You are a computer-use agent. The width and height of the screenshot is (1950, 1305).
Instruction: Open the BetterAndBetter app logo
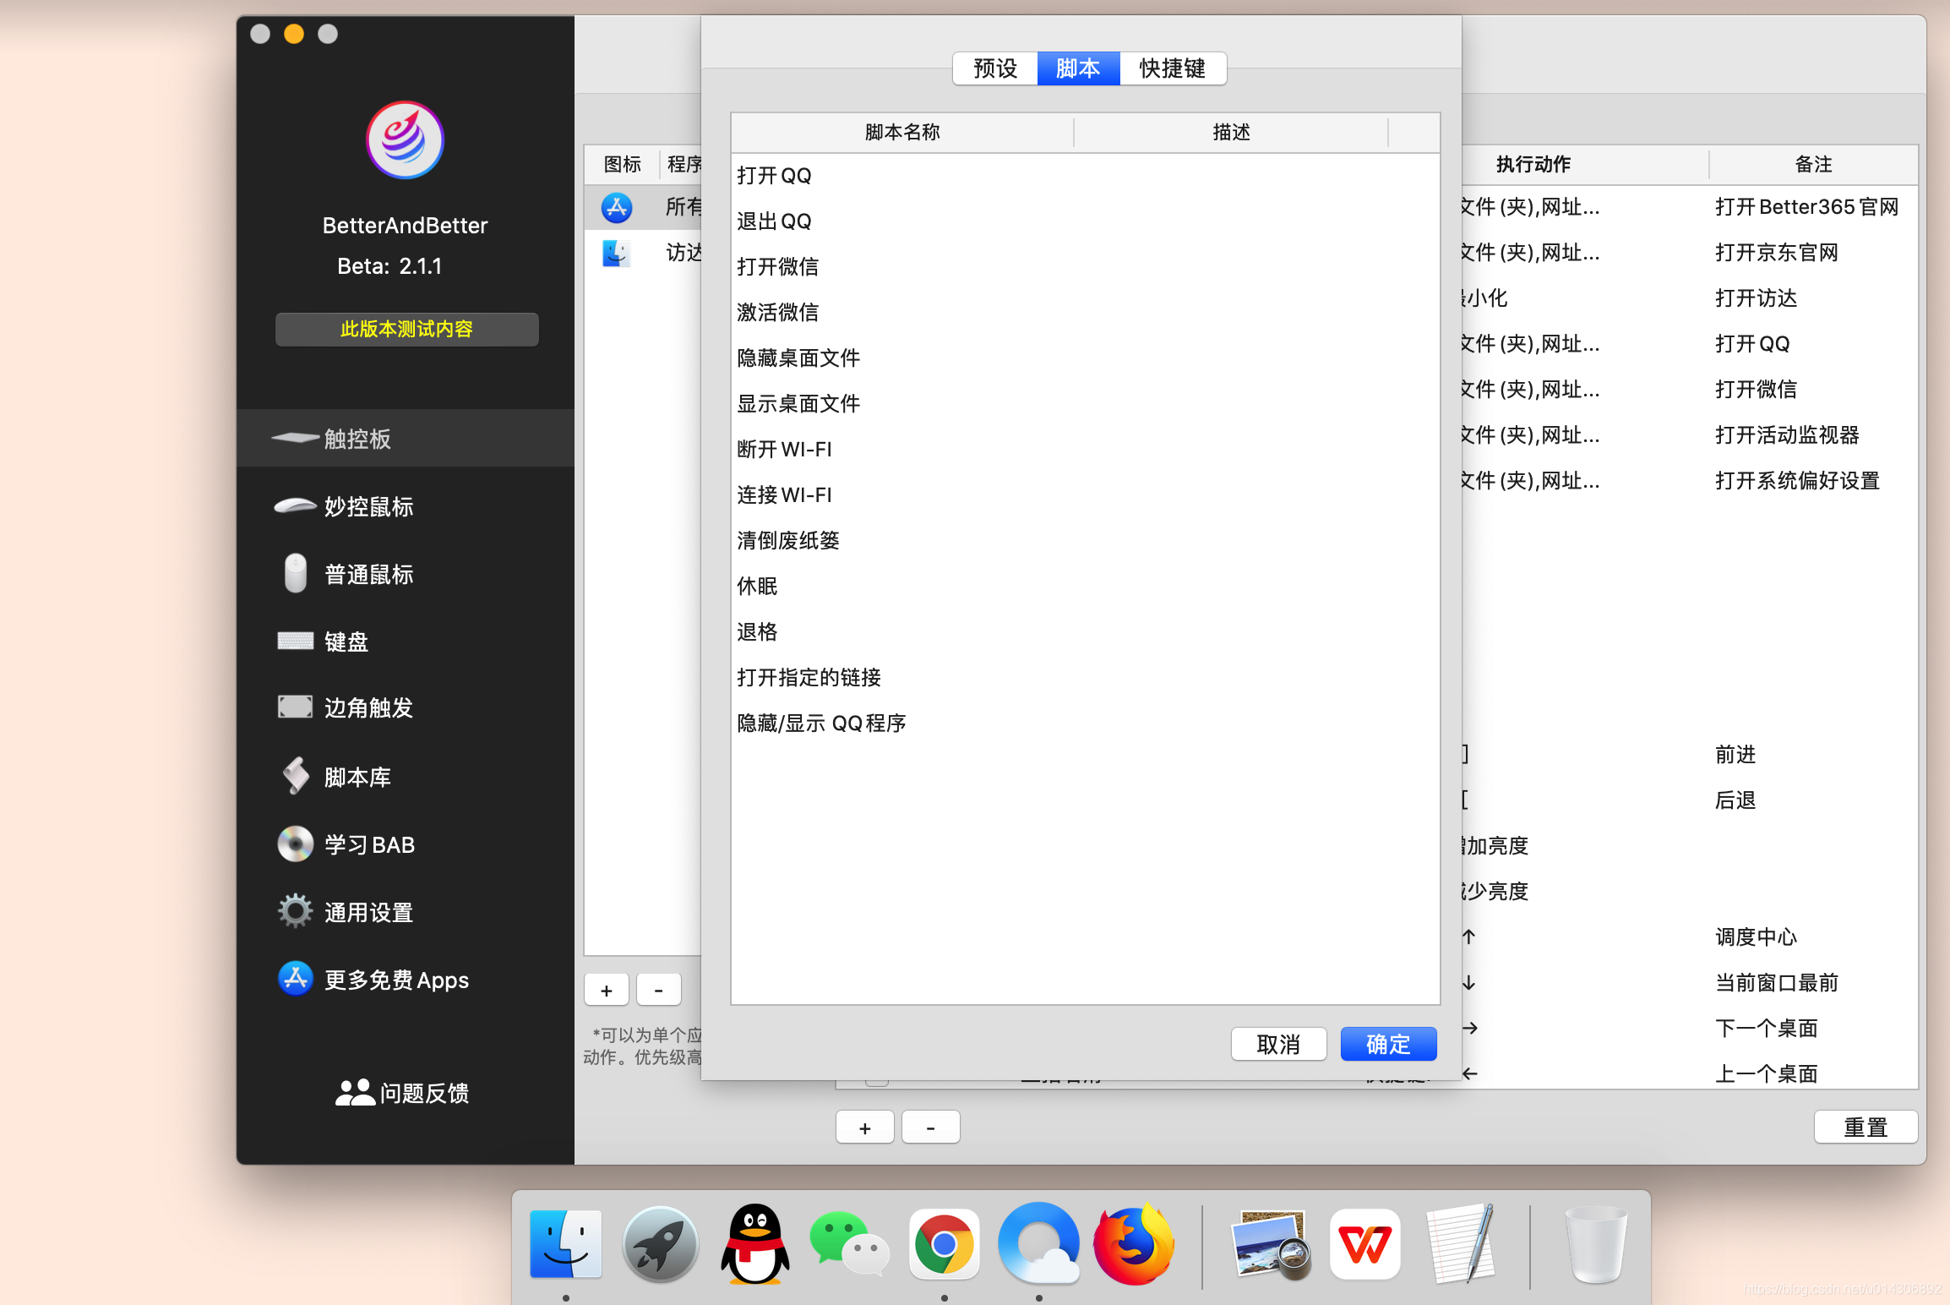pos(405,140)
